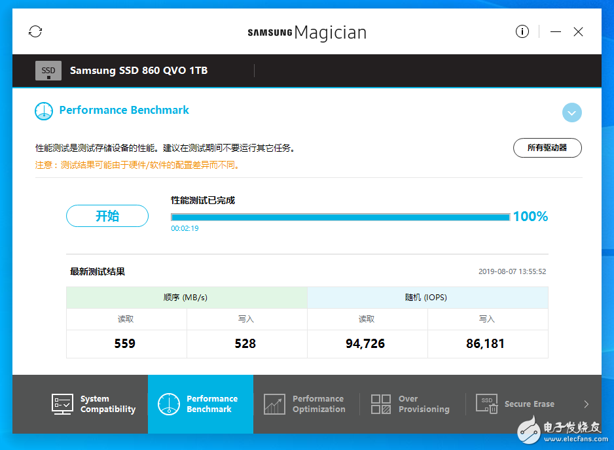Click the Performance Optimization chart icon
Viewport: 614px width, 450px height.
pos(274,404)
